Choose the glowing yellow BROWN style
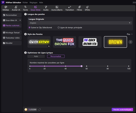Screen dimensions: 136x113 click(115, 42)
